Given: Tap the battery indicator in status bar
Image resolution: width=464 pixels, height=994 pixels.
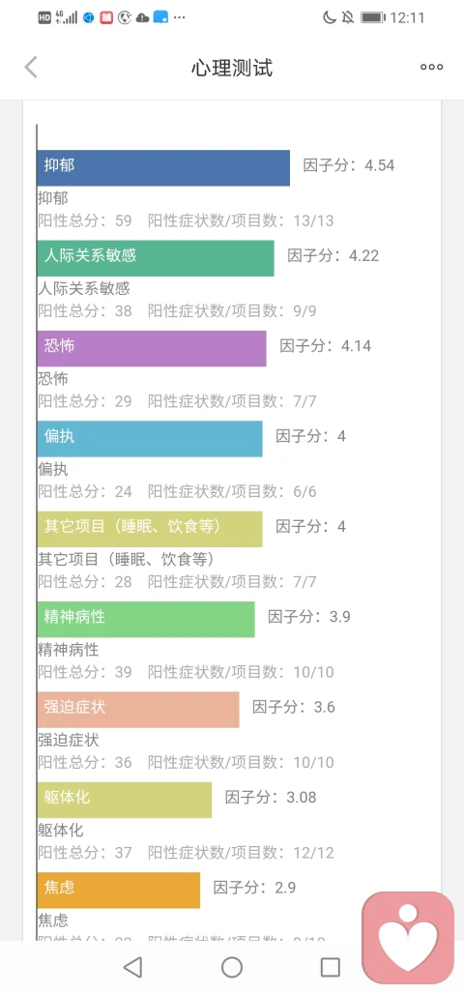Looking at the screenshot, I should click(373, 17).
